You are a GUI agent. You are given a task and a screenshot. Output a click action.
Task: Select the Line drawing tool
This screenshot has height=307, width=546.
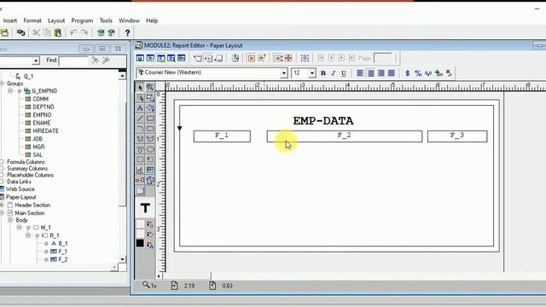(x=140, y=119)
